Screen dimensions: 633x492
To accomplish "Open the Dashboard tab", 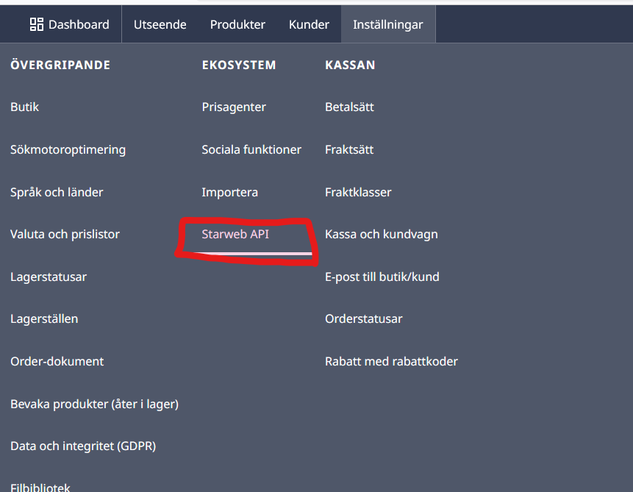I will click(x=69, y=24).
